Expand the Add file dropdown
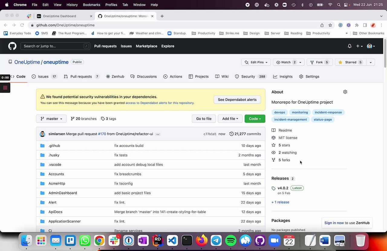This screenshot has height=251, width=387. coord(230,119)
